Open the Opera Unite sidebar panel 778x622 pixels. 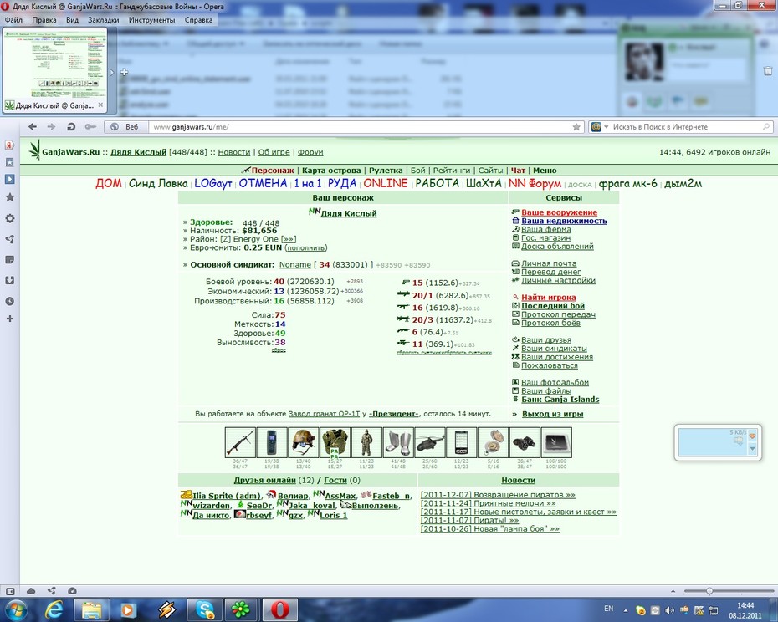tap(9, 239)
